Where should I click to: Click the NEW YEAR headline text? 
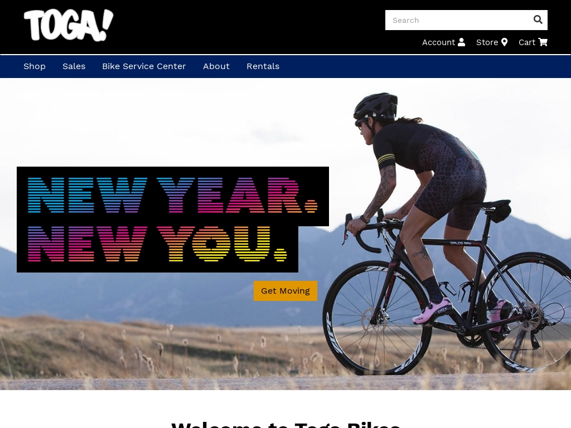pyautogui.click(x=173, y=195)
